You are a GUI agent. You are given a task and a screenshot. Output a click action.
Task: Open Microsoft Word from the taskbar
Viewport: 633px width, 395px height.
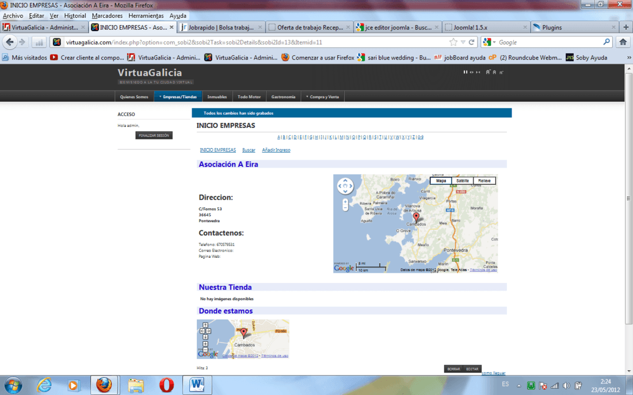[x=197, y=385]
